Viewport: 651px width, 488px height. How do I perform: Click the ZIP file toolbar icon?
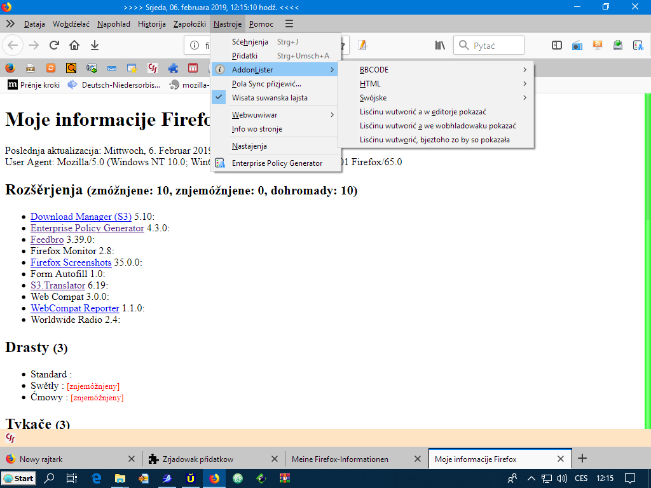tap(31, 67)
